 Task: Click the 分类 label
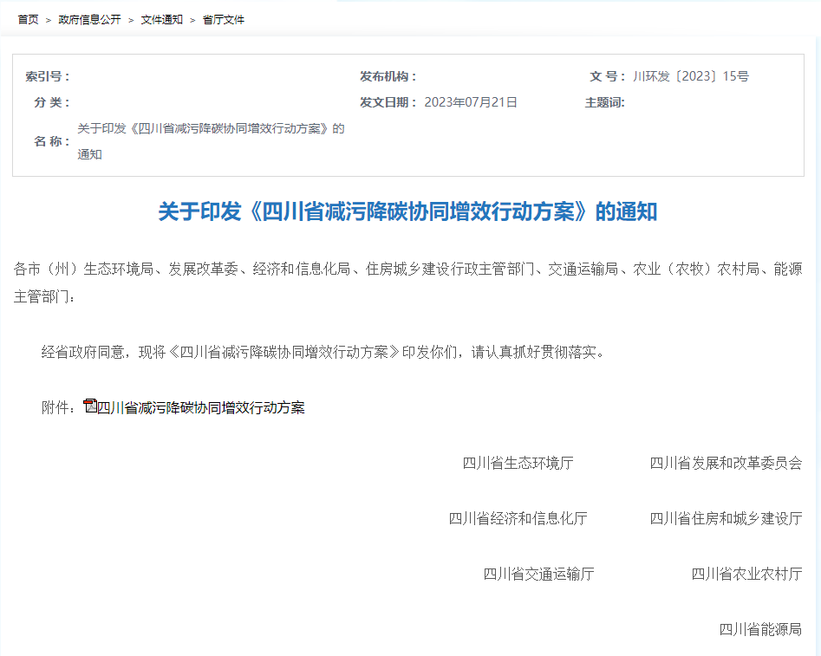52,102
